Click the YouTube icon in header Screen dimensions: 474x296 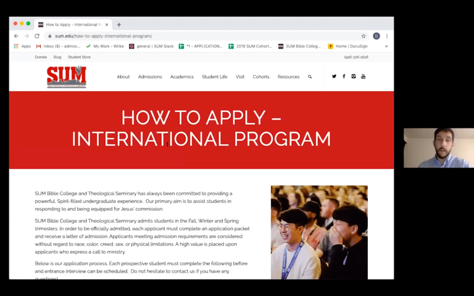tap(364, 76)
